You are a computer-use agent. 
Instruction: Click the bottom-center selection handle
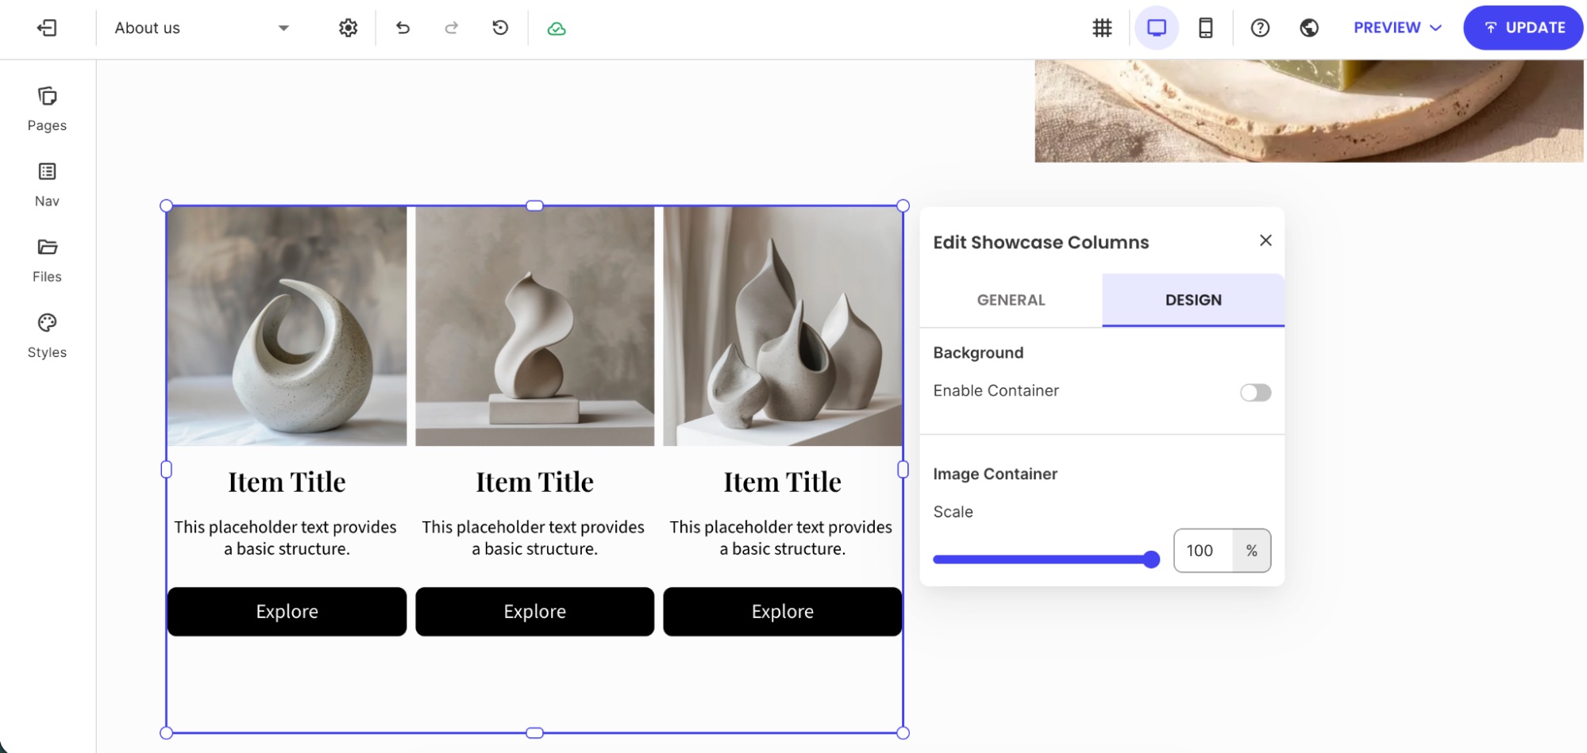[534, 733]
